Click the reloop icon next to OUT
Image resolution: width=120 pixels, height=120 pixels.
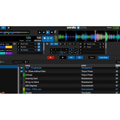click(x=61, y=44)
